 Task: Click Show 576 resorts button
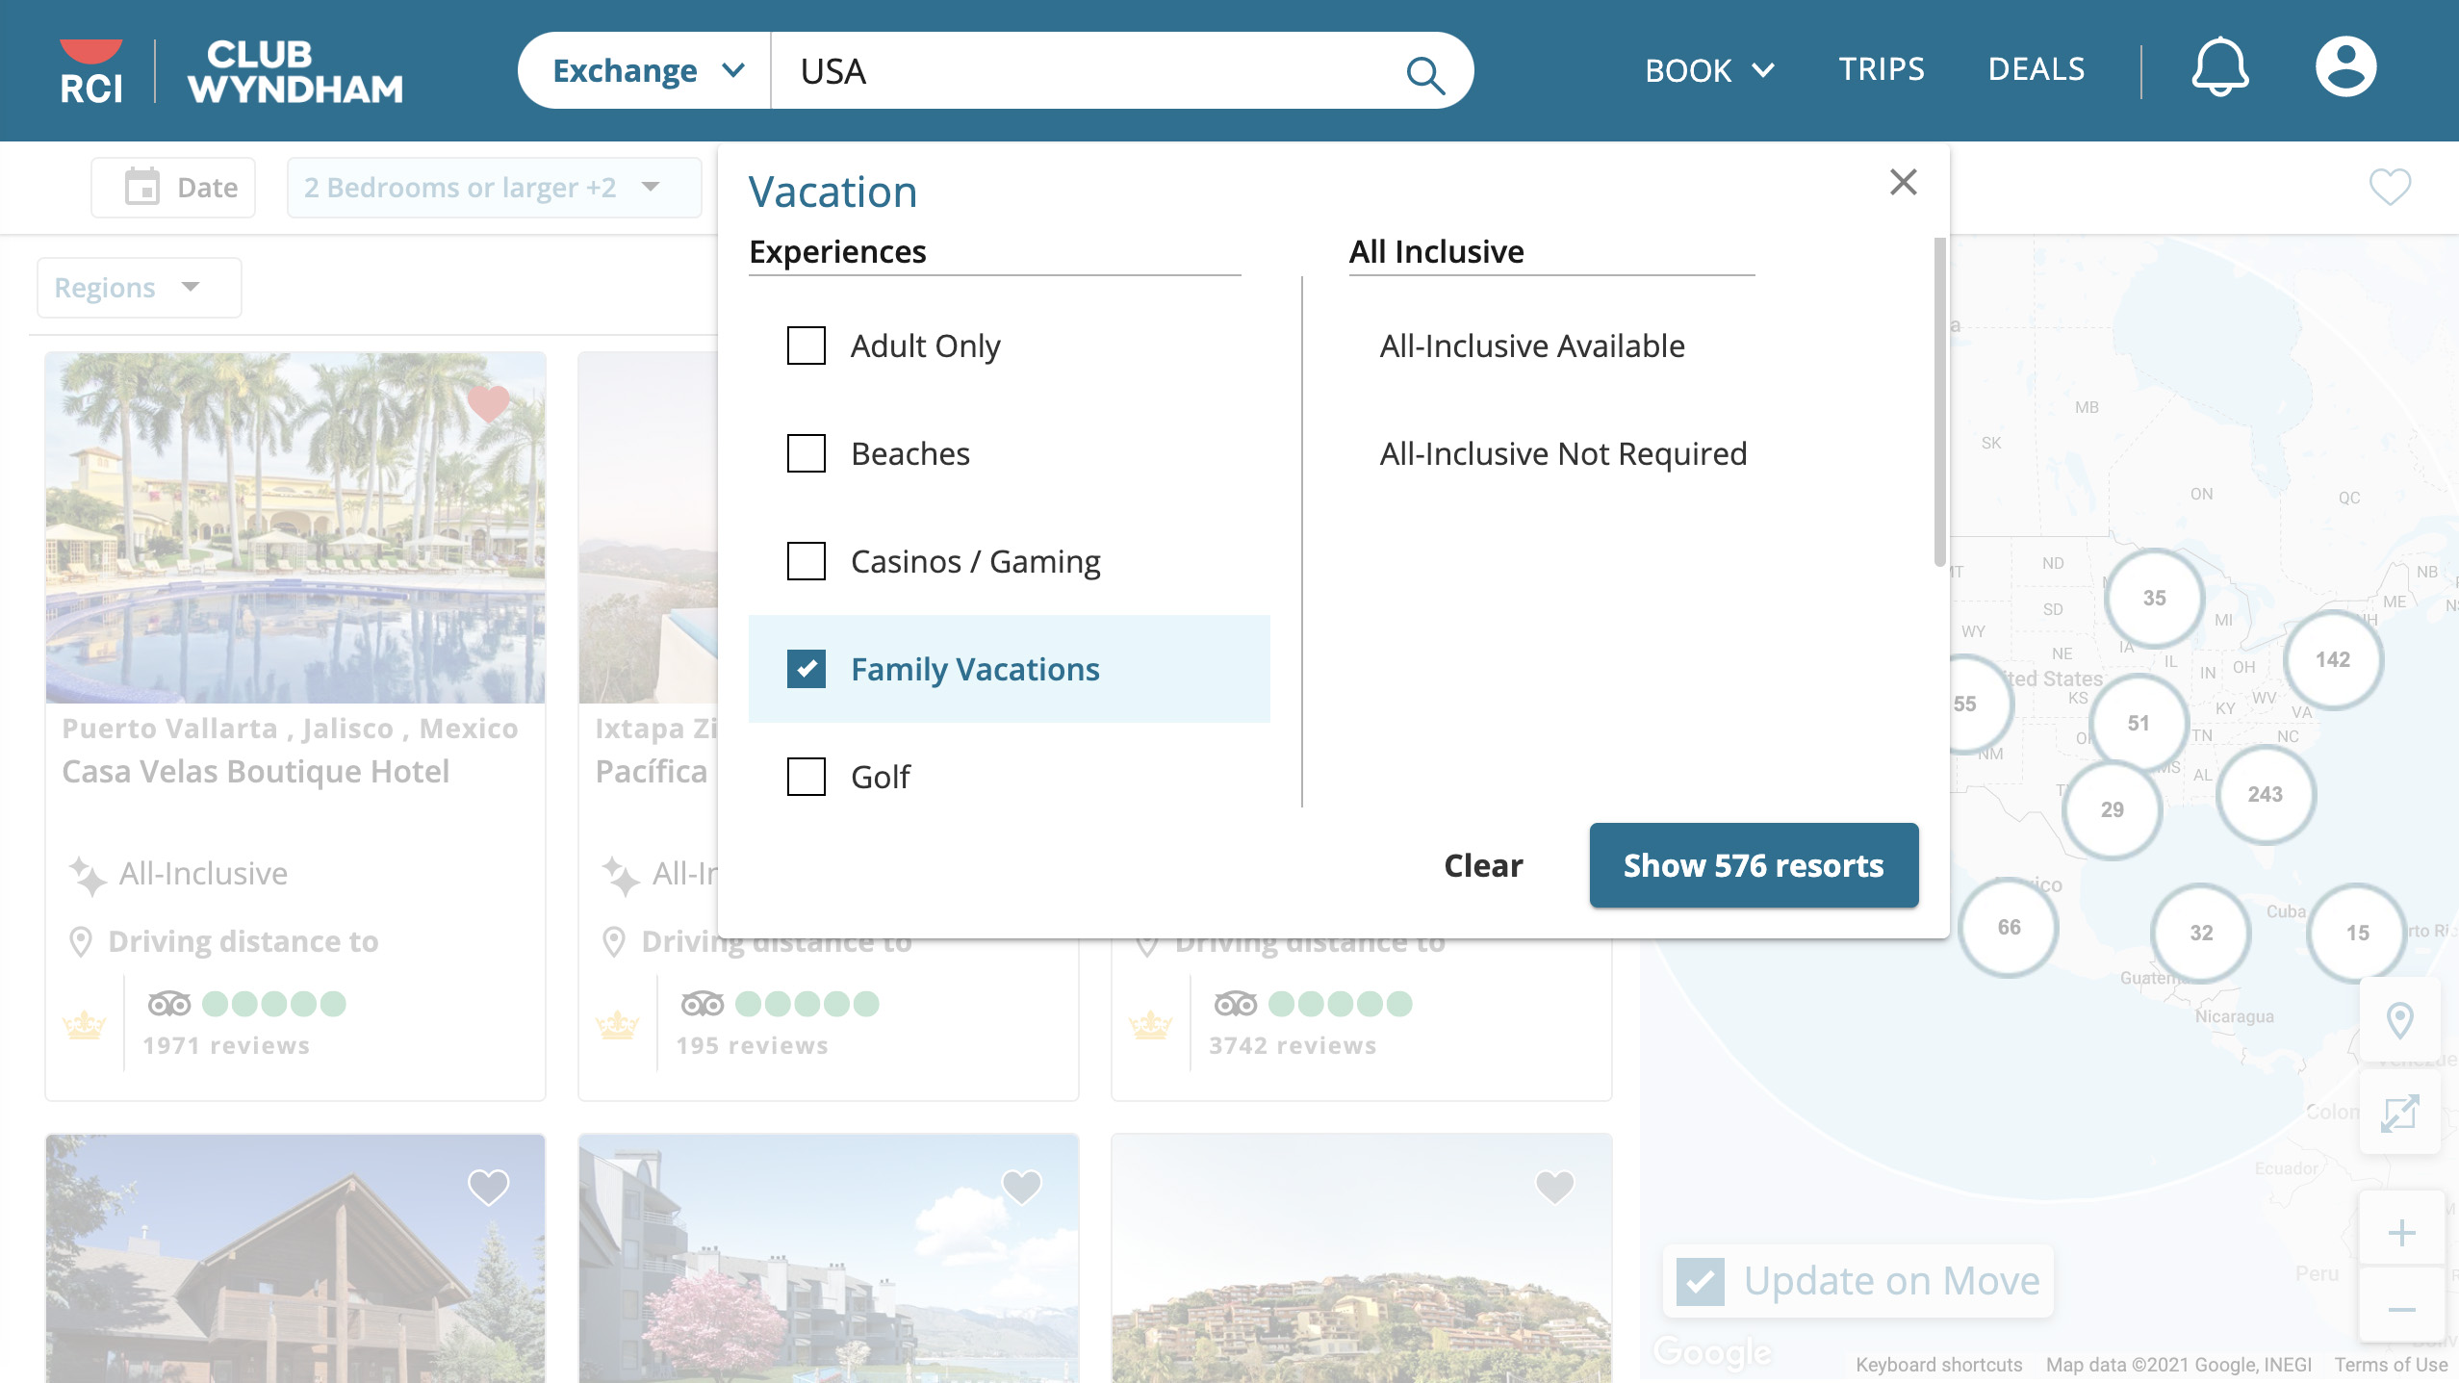click(x=1754, y=865)
